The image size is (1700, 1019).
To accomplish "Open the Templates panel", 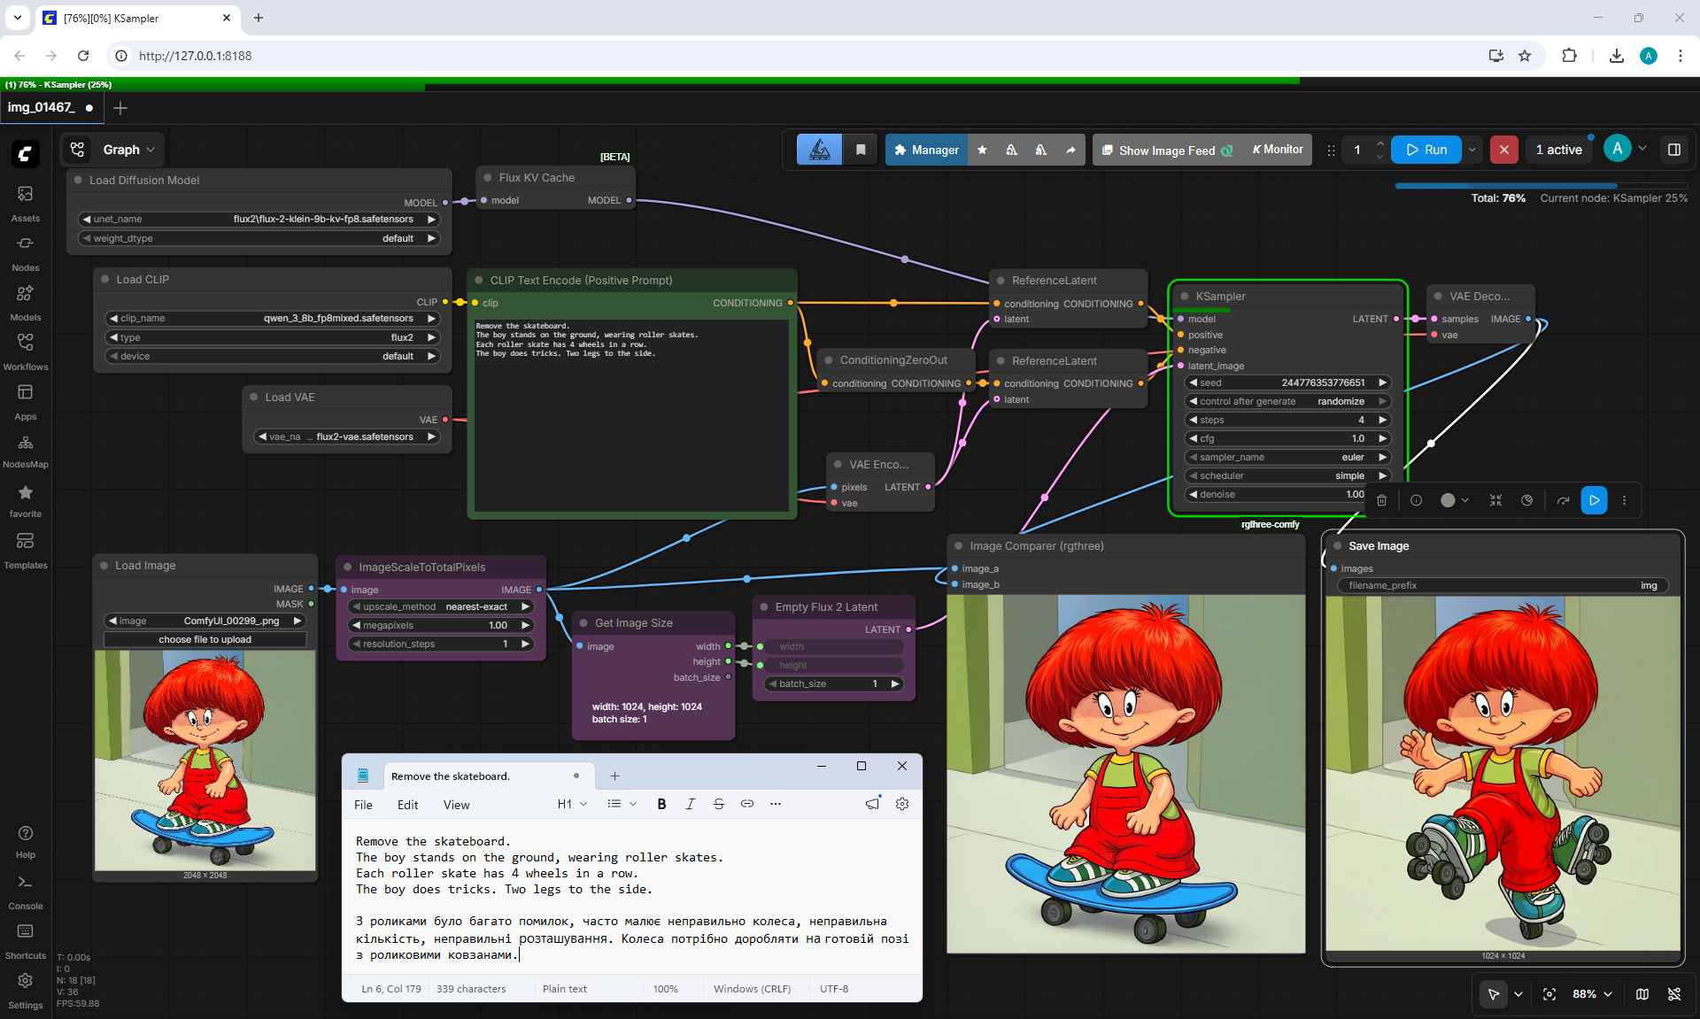I will (x=25, y=551).
